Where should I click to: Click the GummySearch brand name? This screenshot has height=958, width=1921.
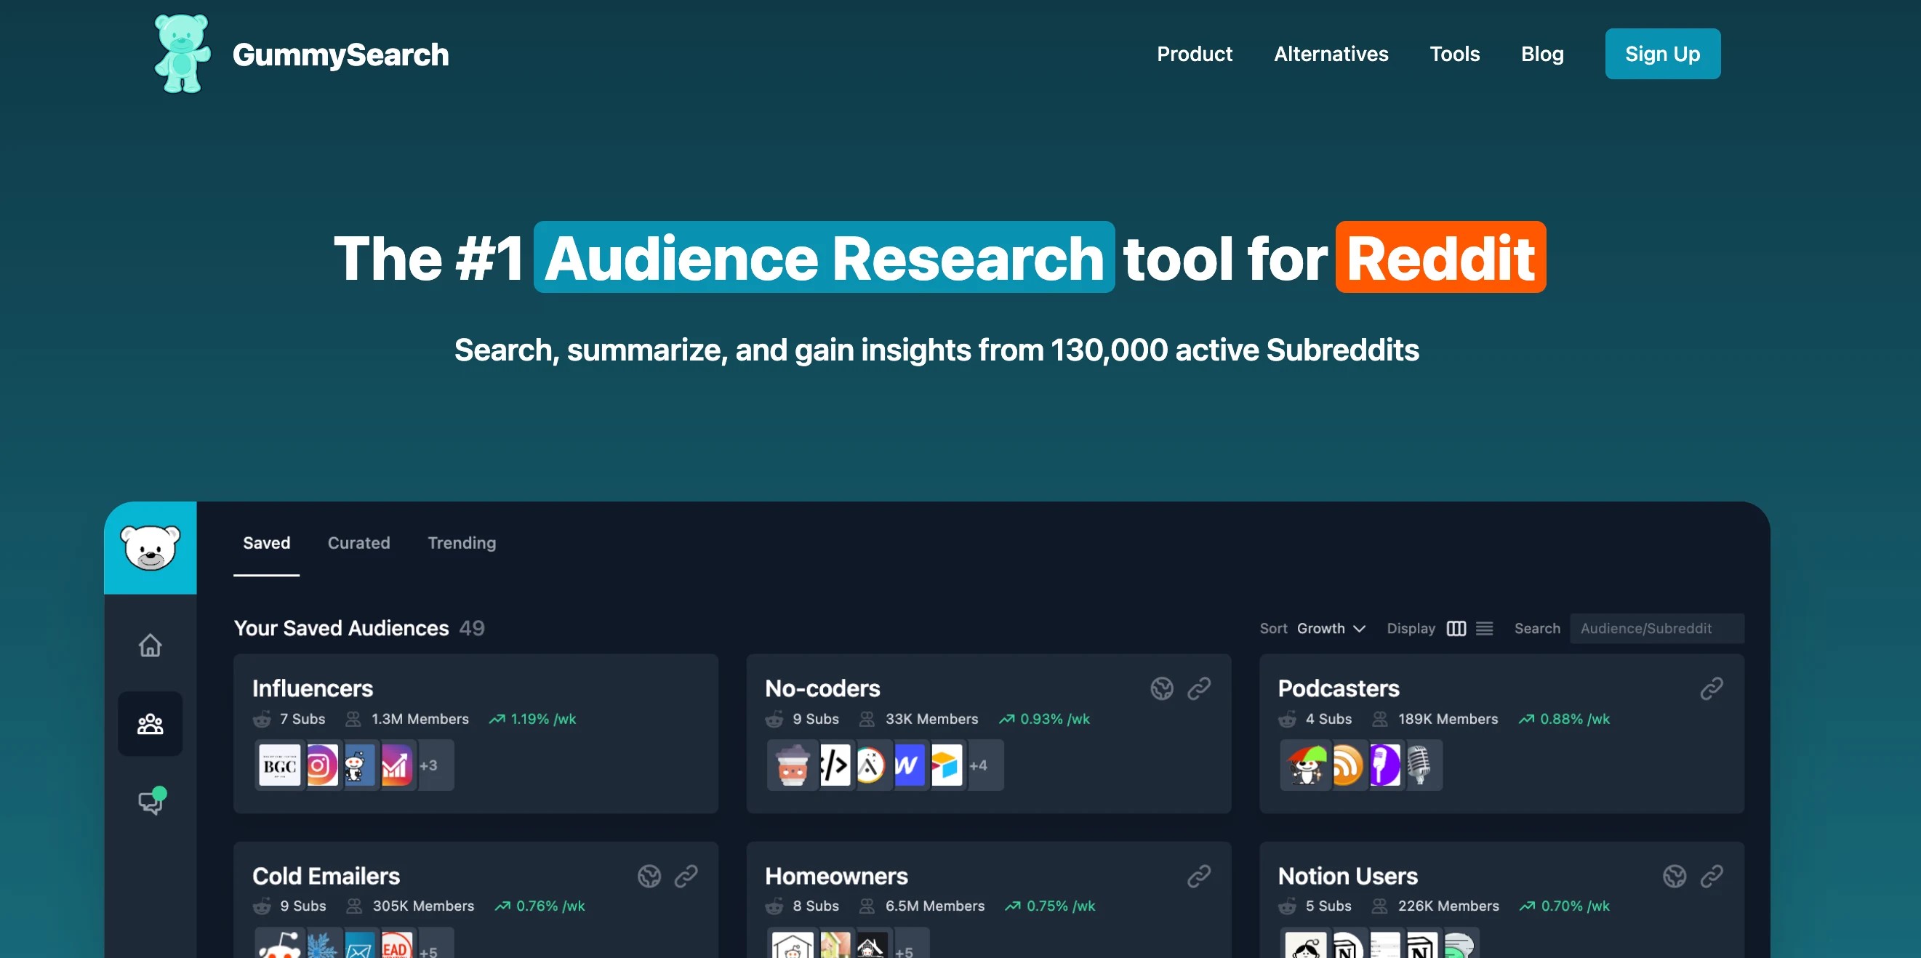click(341, 55)
